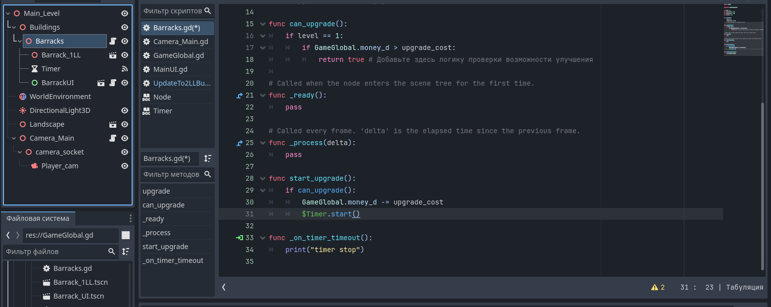Open the script attached to Barracks node

[113, 41]
